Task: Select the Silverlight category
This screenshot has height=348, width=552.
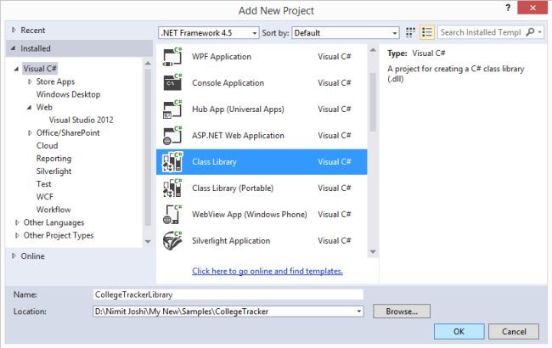Action: pos(54,171)
